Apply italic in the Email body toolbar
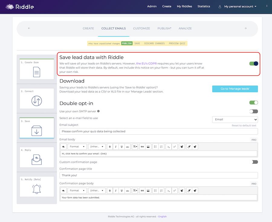Viewport: 272px width, 222px height. (116, 146)
